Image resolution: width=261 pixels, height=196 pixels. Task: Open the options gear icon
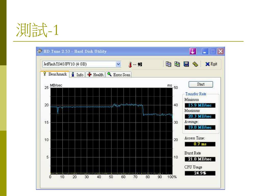pos(195,64)
